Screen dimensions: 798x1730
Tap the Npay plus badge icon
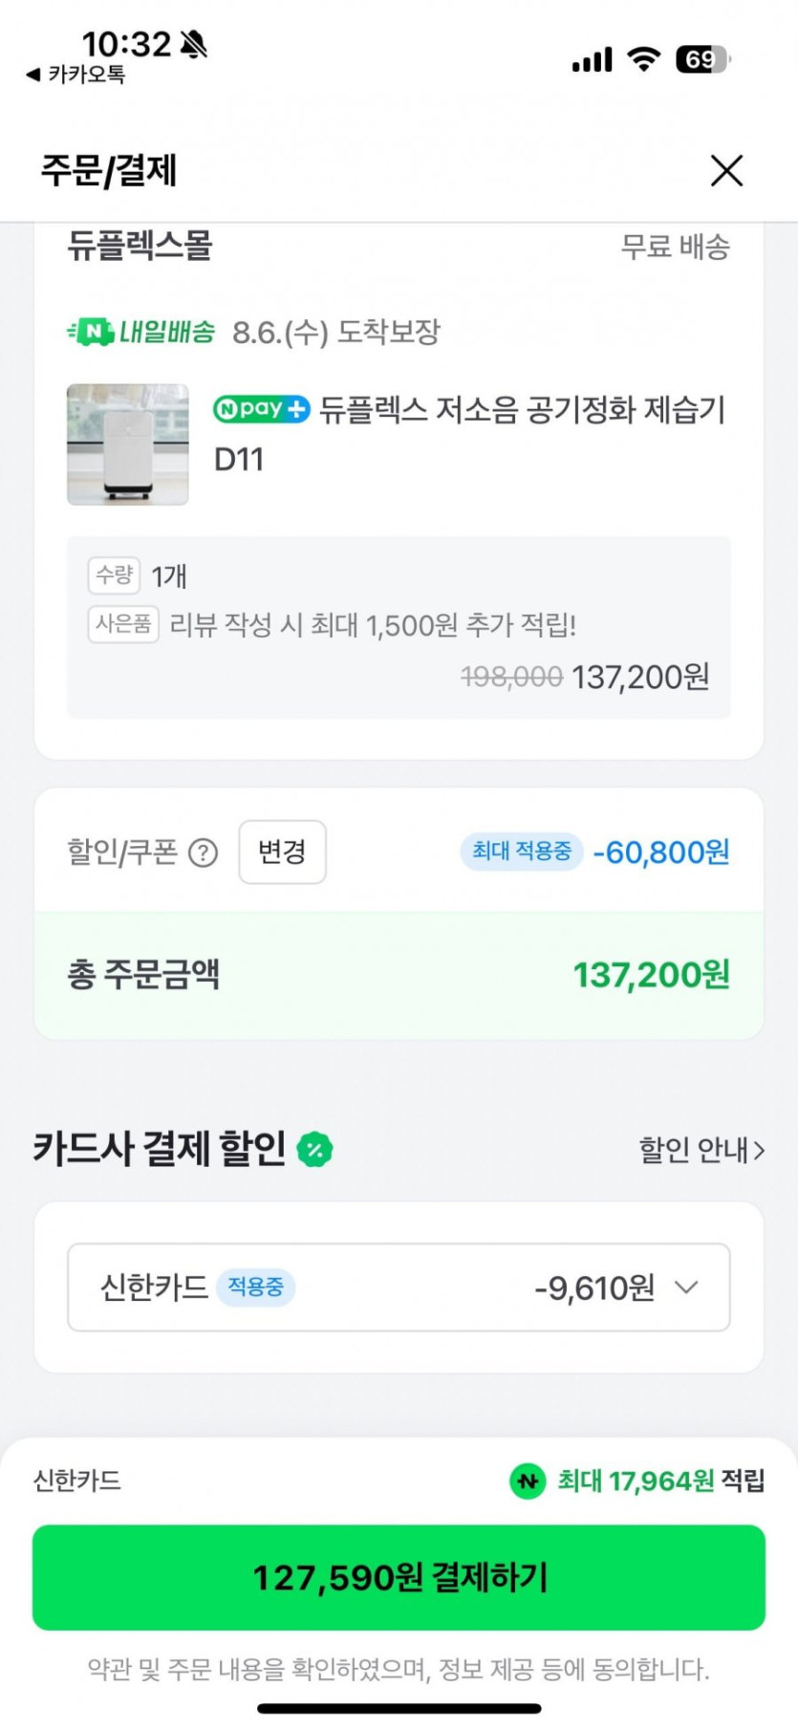tap(261, 409)
